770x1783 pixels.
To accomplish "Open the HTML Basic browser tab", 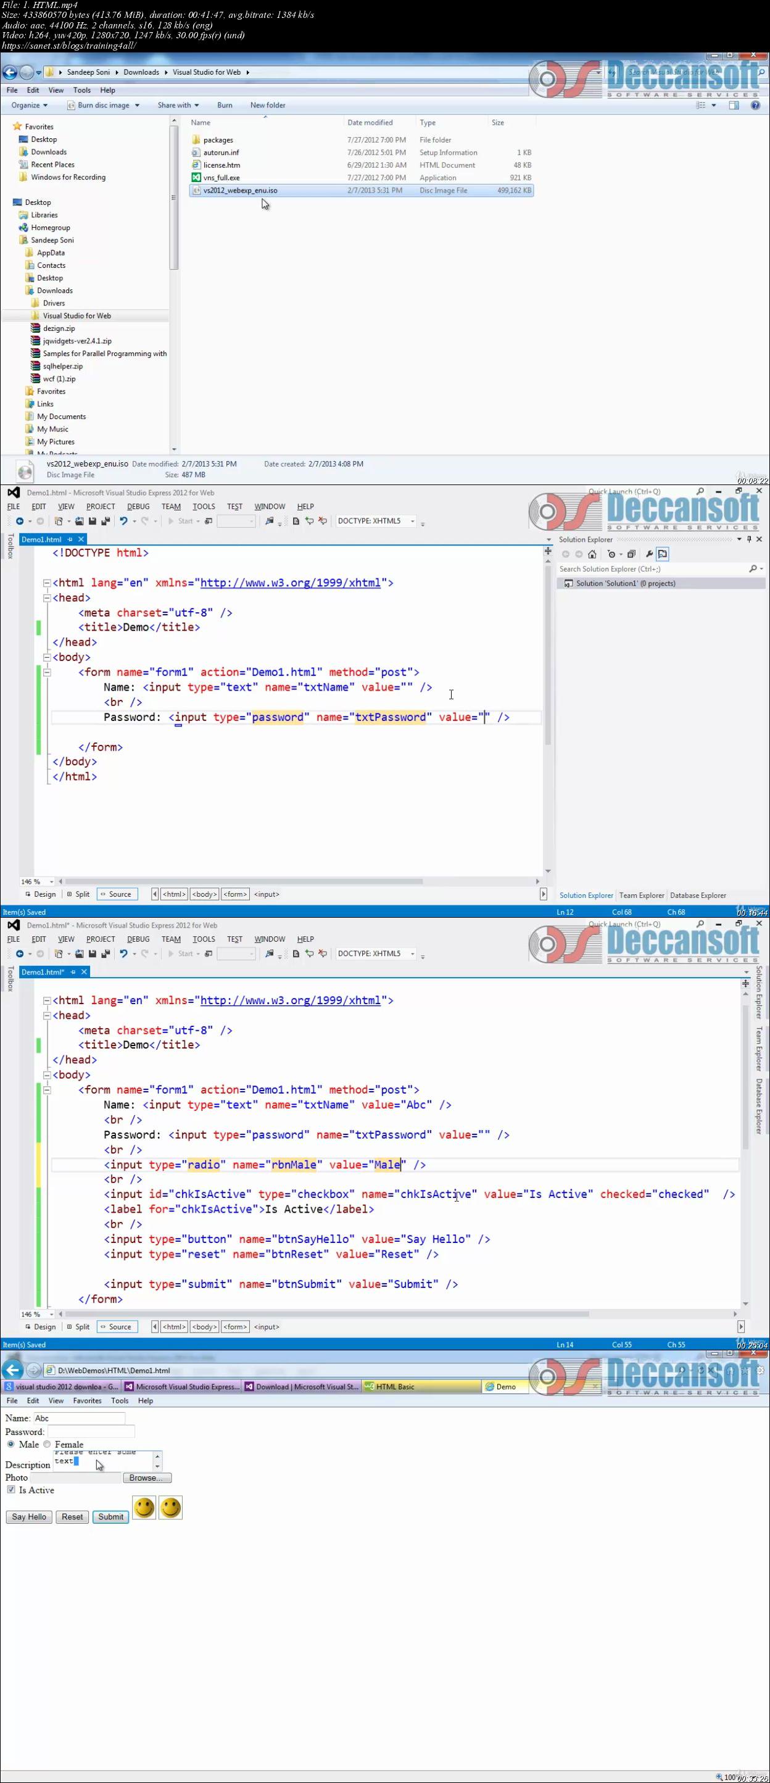I will pos(422,1386).
